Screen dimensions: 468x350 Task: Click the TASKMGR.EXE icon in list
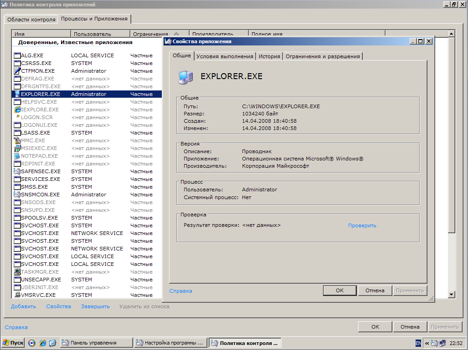(x=17, y=272)
